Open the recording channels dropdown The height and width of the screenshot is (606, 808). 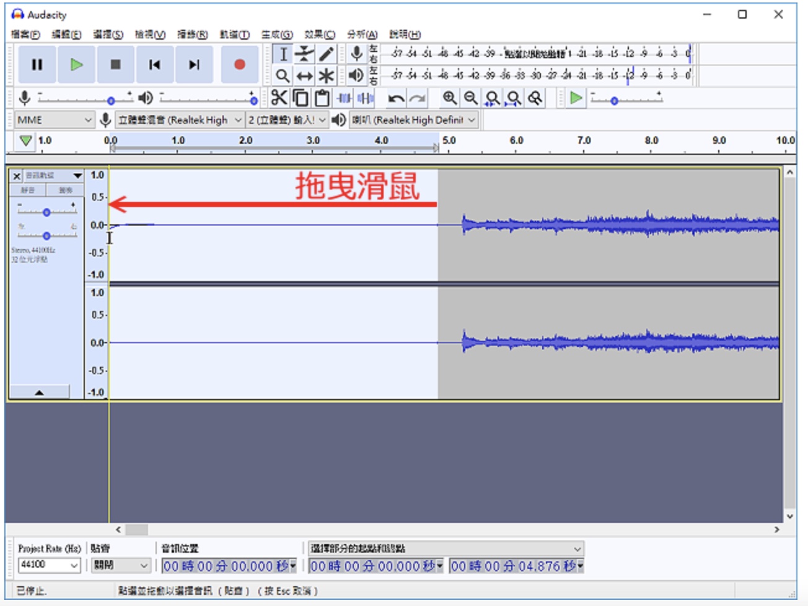point(287,120)
